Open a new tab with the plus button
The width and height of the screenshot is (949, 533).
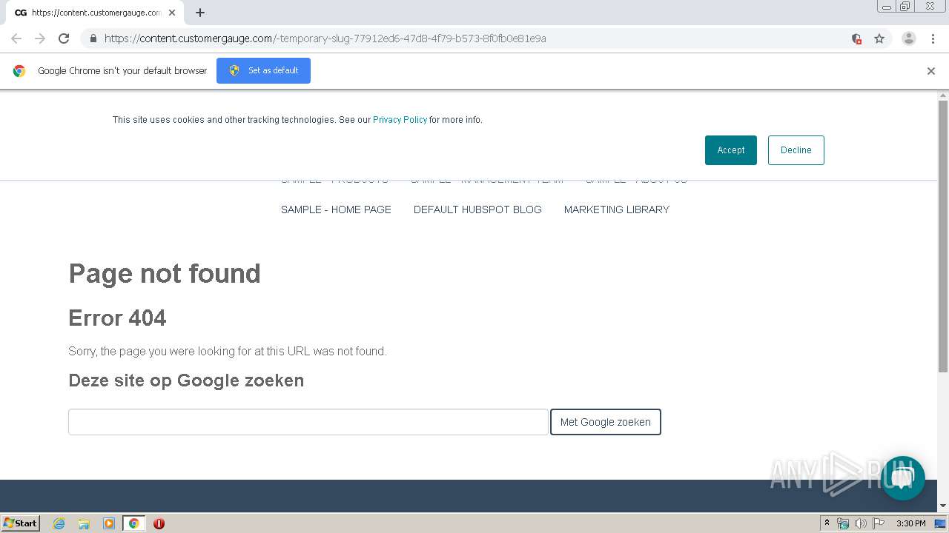click(x=200, y=13)
